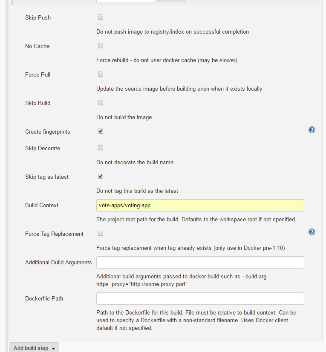
Task: Click the Skip tag as latest label
Action: 47,177
